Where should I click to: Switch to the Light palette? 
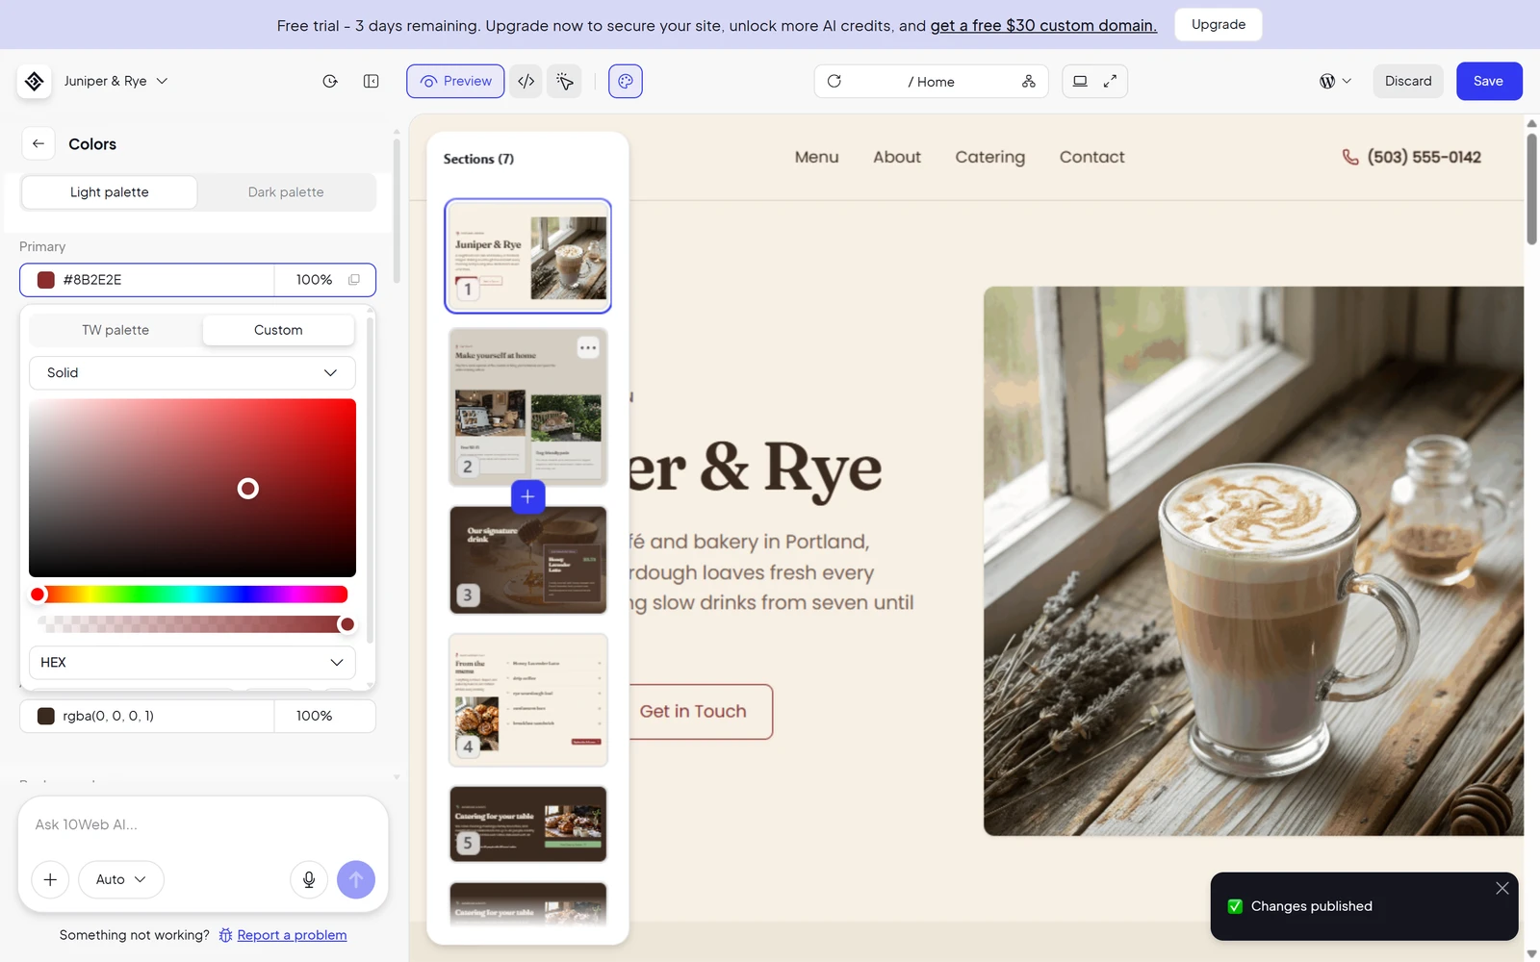point(110,192)
